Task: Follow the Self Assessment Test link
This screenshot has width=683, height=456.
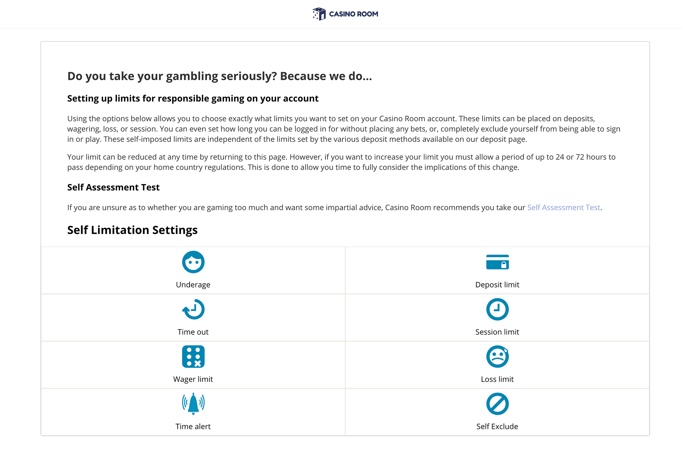Action: point(563,208)
